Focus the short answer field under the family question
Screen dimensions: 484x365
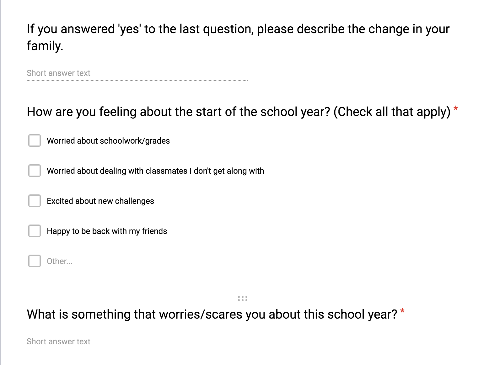(137, 73)
